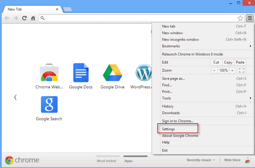Choose New window from the menu
Image resolution: width=255 pixels, height=168 pixels.
[207, 33]
